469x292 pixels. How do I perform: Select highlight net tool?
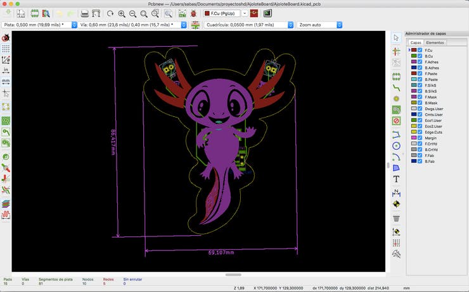click(396, 51)
